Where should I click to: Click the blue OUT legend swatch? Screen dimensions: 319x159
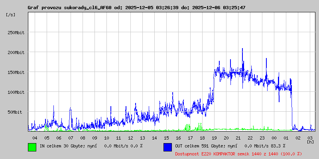click(x=167, y=147)
